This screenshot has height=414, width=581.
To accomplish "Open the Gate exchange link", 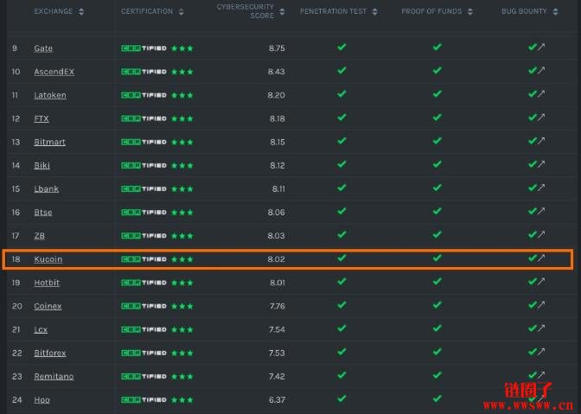I will (43, 48).
